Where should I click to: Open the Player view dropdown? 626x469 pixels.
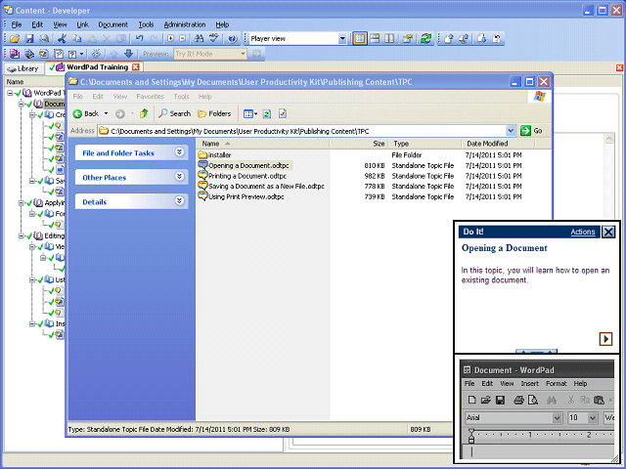click(x=342, y=39)
